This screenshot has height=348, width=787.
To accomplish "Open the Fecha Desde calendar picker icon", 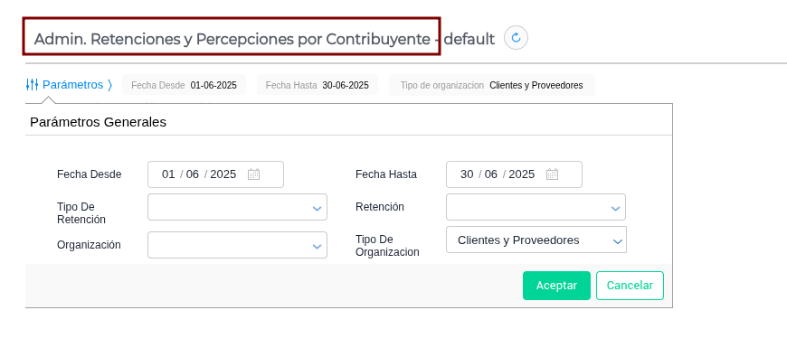I will point(254,174).
